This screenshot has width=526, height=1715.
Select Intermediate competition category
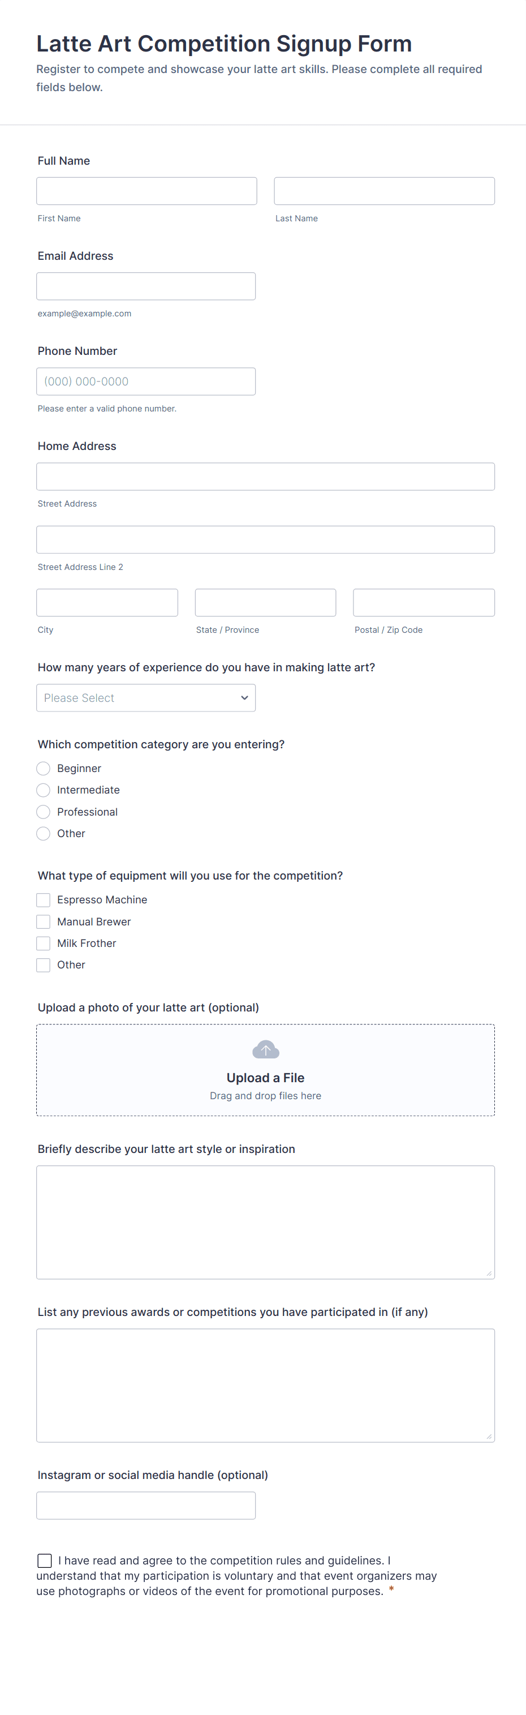click(x=43, y=790)
